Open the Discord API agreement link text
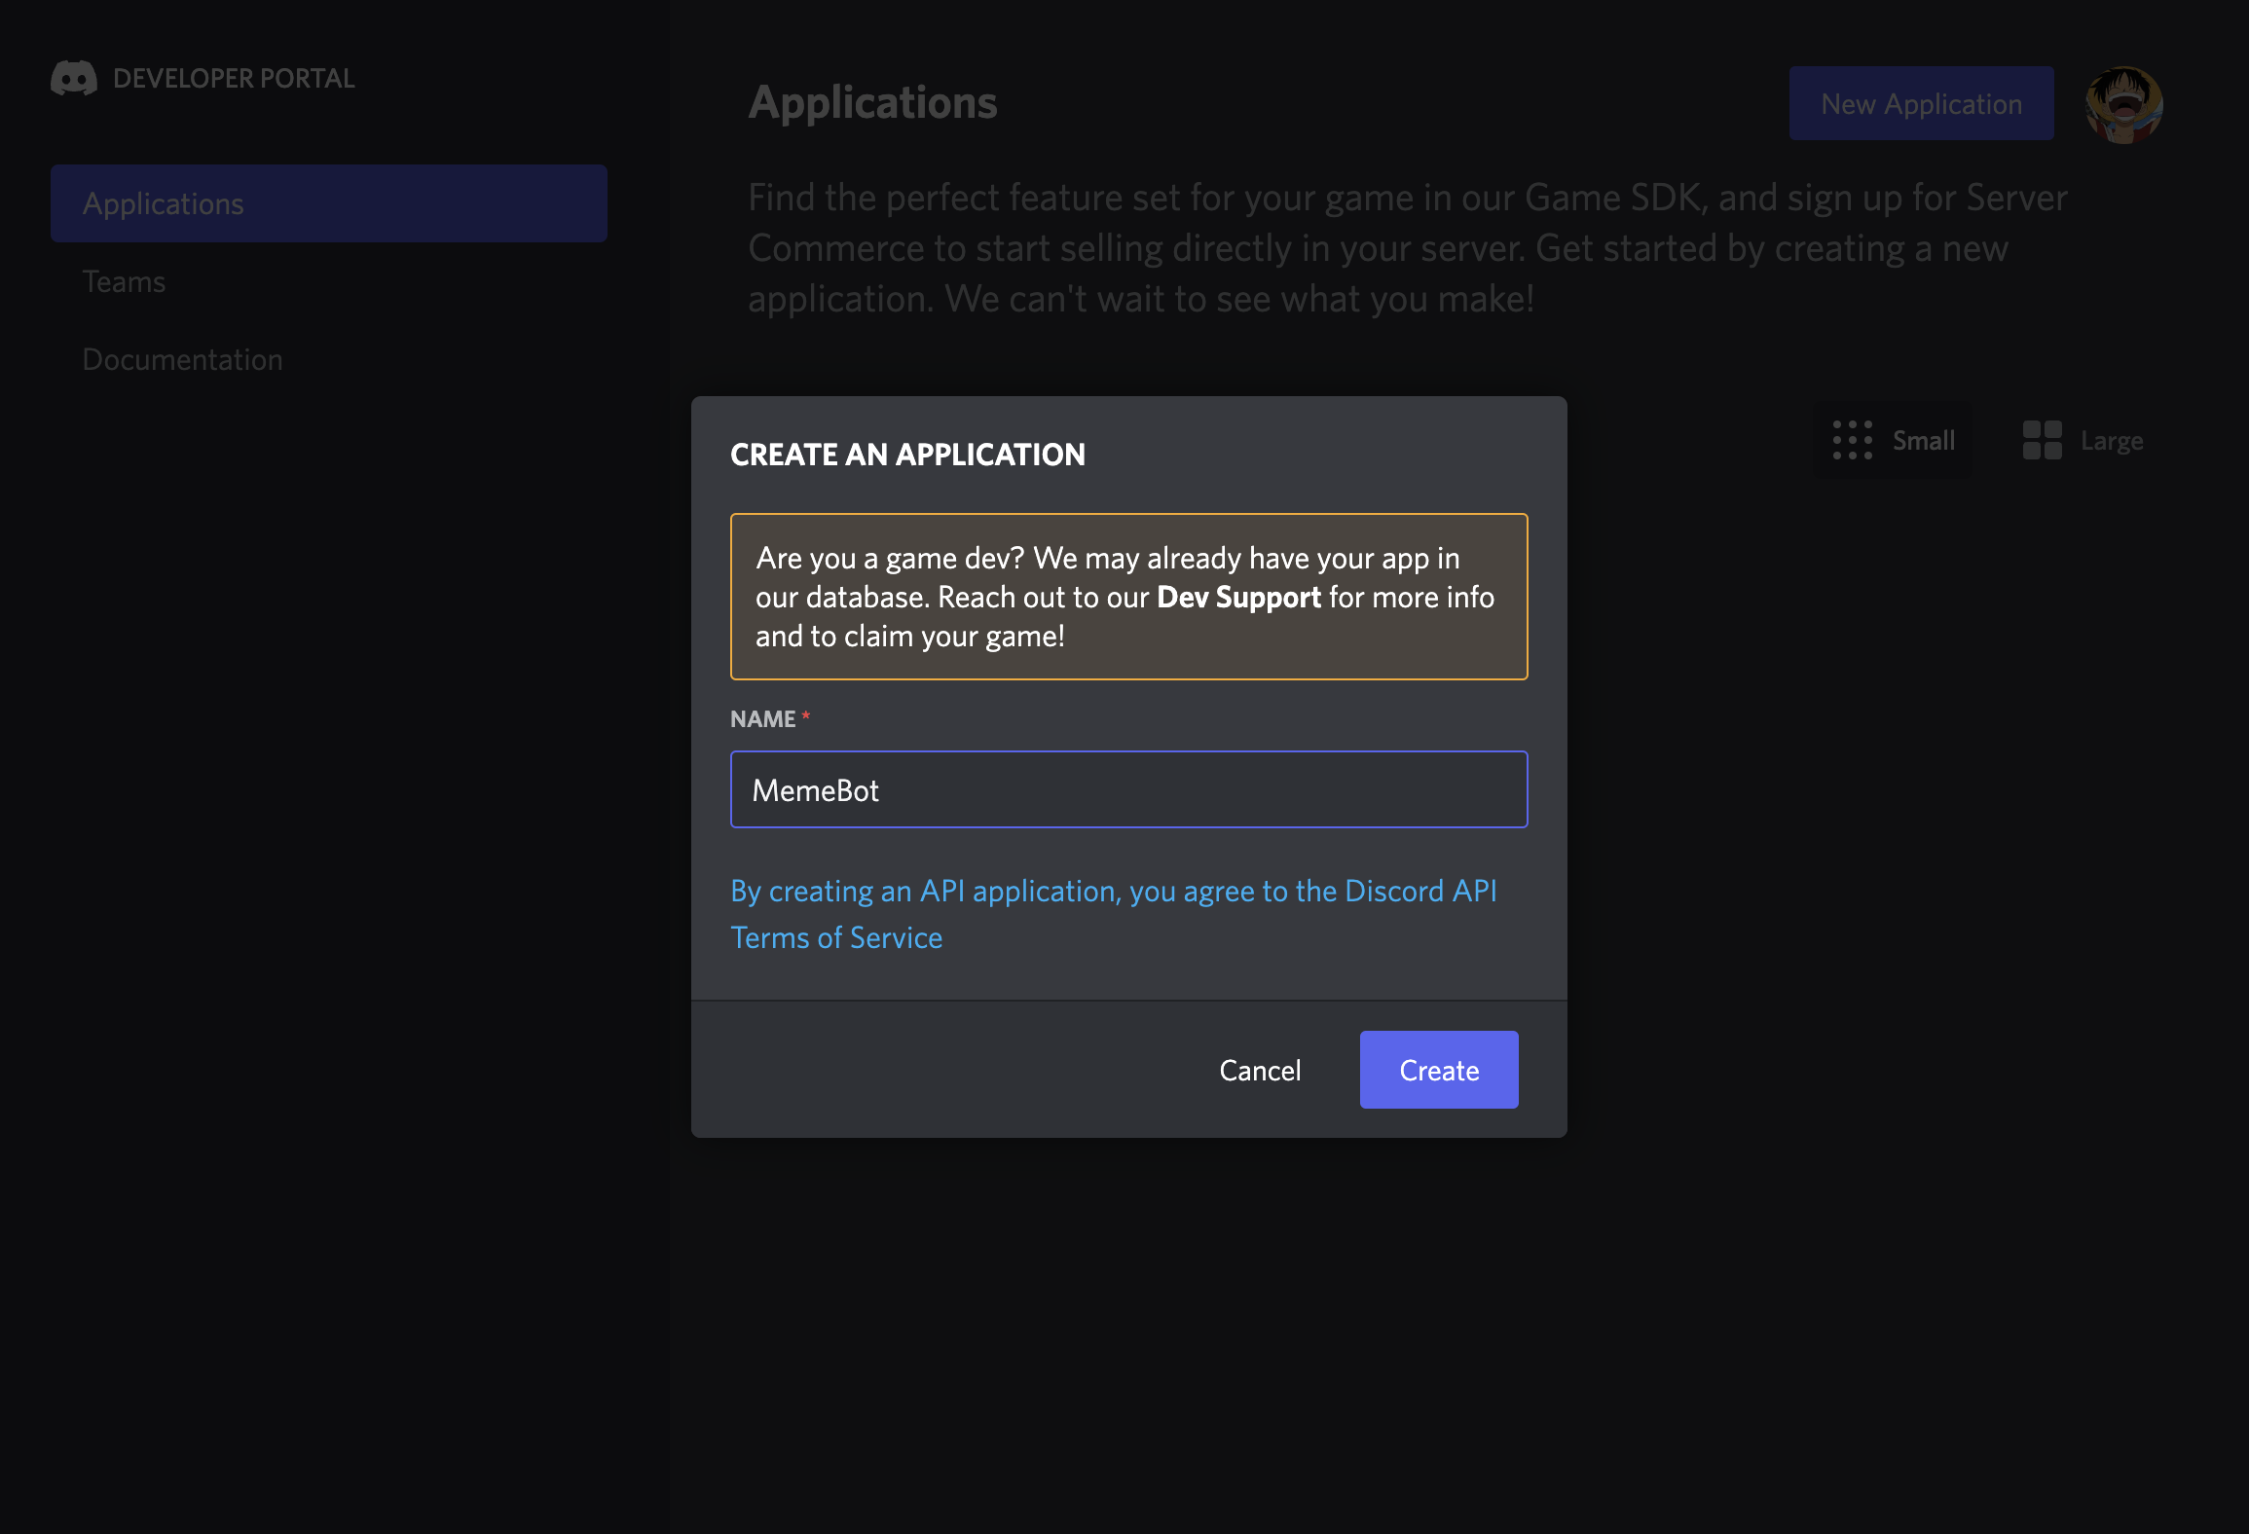 point(1113,891)
